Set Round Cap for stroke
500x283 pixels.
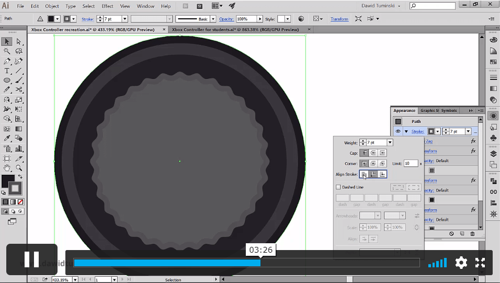point(373,153)
